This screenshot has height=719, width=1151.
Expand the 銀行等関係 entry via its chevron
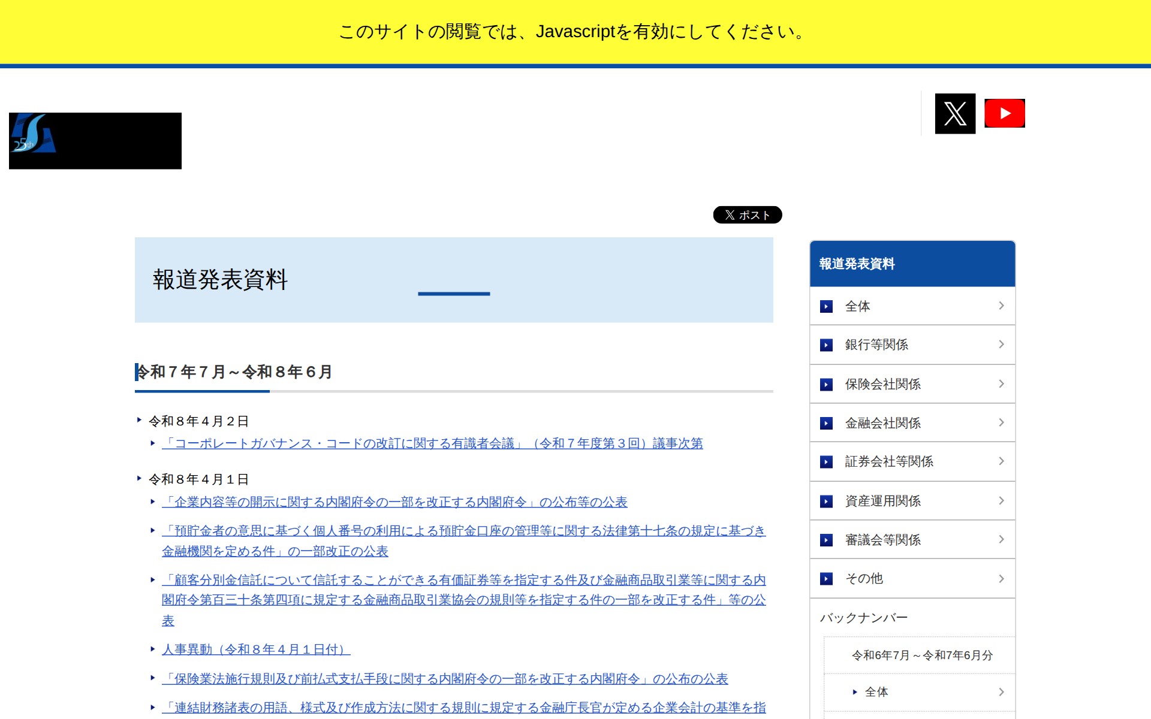click(1001, 345)
